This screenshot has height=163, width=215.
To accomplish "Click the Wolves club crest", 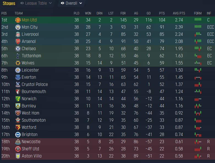I will click(18, 63).
